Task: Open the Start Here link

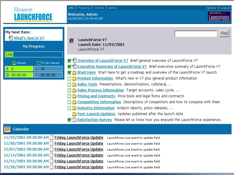Action: (86, 73)
